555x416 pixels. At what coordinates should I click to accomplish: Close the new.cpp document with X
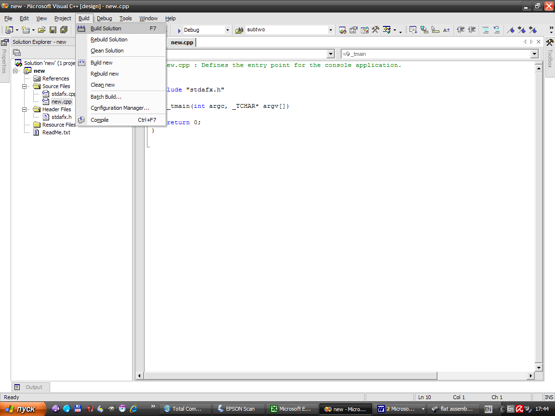[x=539, y=42]
